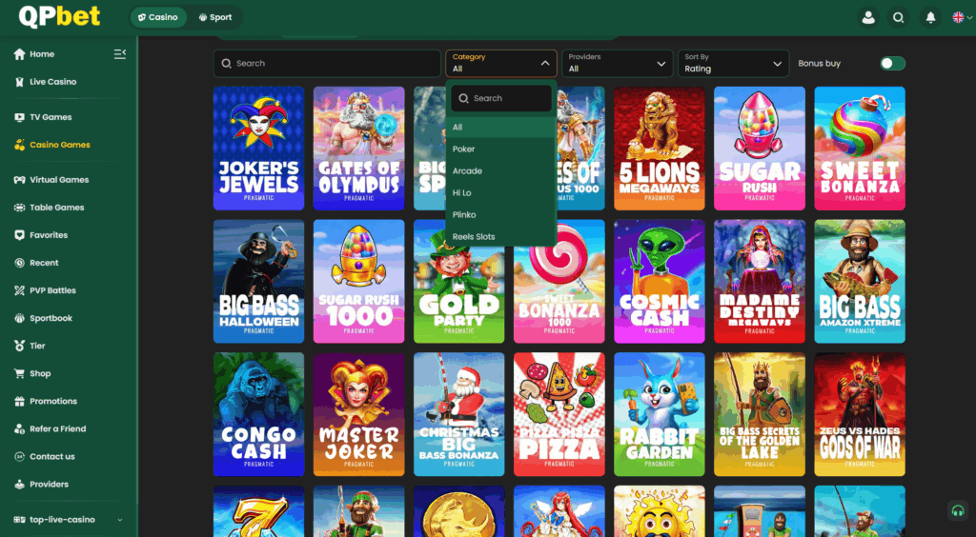Select Poker category option
Image resolution: width=976 pixels, height=537 pixels.
[x=501, y=149]
